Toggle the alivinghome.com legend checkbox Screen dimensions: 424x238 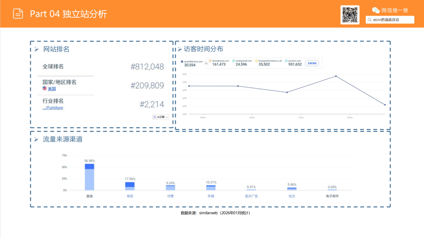click(x=211, y=61)
